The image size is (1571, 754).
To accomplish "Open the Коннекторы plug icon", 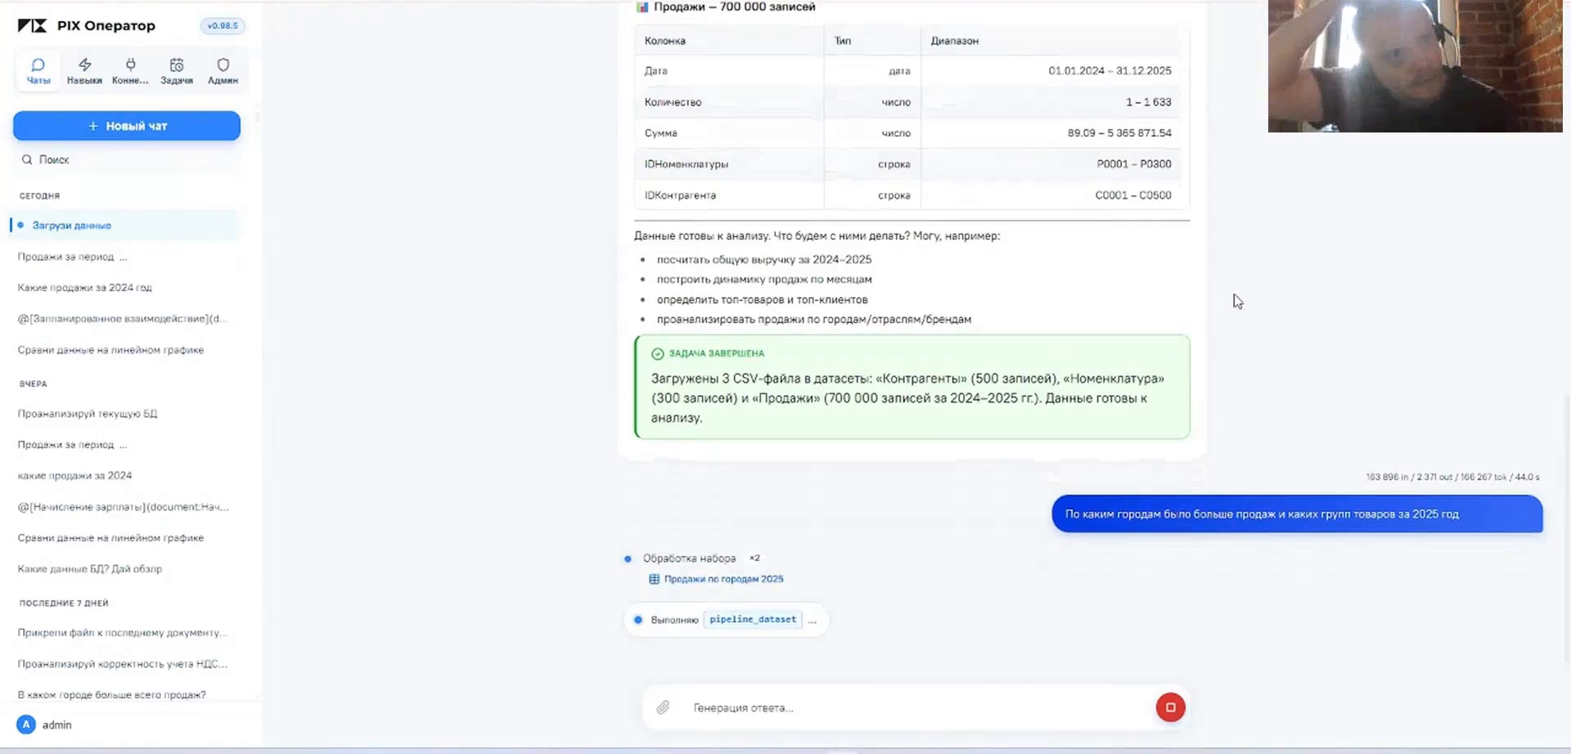I will click(x=130, y=65).
